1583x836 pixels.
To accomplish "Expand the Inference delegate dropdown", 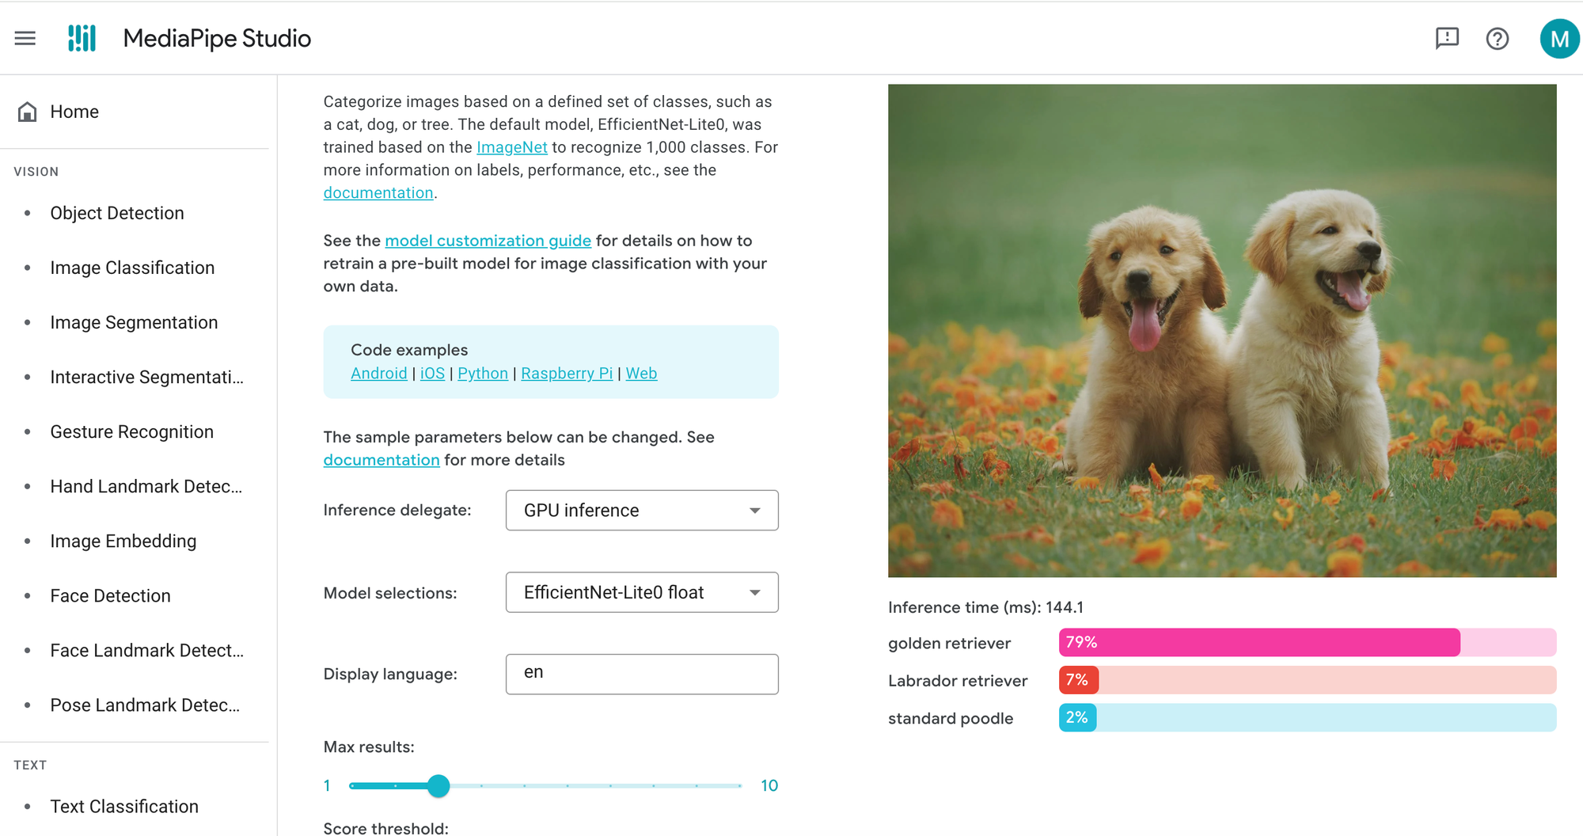I will pos(641,511).
